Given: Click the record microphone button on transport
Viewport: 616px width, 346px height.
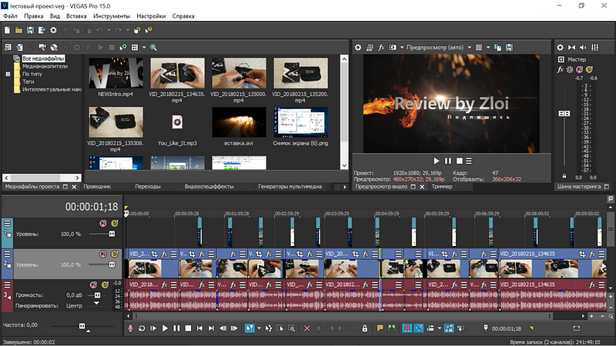Looking at the screenshot, I should (x=130, y=328).
